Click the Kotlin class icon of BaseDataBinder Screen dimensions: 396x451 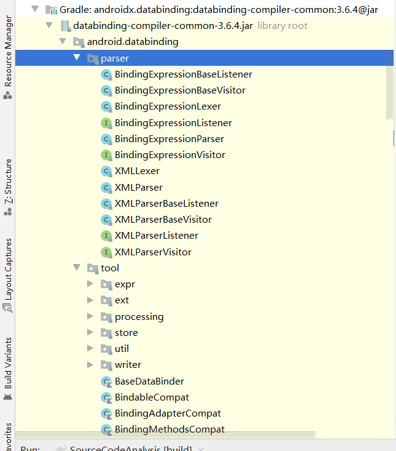(106, 382)
